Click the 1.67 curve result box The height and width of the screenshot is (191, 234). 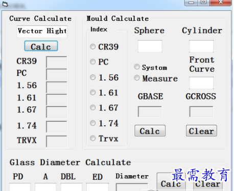point(57,112)
